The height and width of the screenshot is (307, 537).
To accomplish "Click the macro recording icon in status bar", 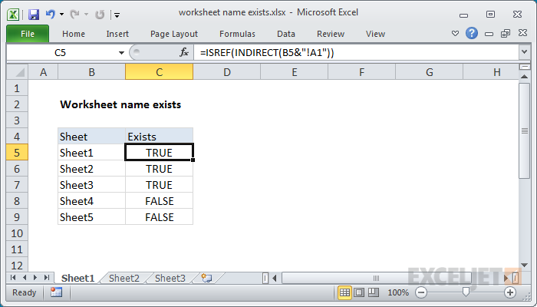I will point(56,292).
